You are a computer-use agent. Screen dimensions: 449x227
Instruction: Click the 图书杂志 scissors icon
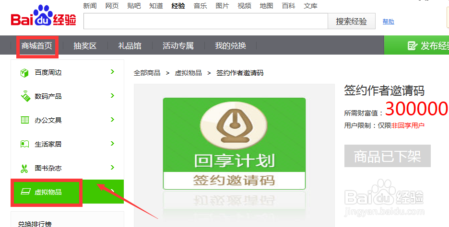coord(24,169)
